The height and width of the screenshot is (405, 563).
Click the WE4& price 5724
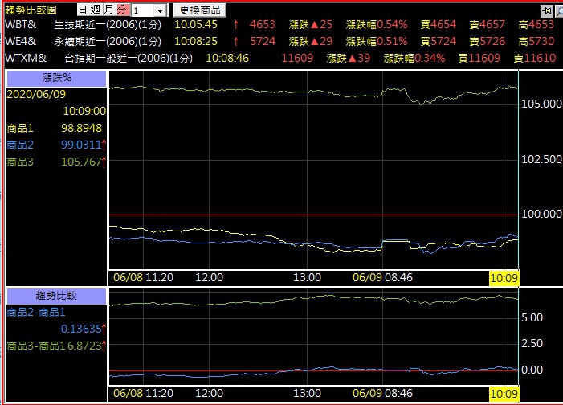pyautogui.click(x=263, y=41)
